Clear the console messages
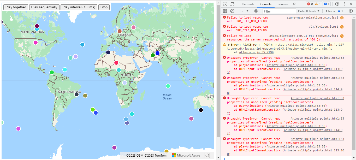 tap(233, 11)
